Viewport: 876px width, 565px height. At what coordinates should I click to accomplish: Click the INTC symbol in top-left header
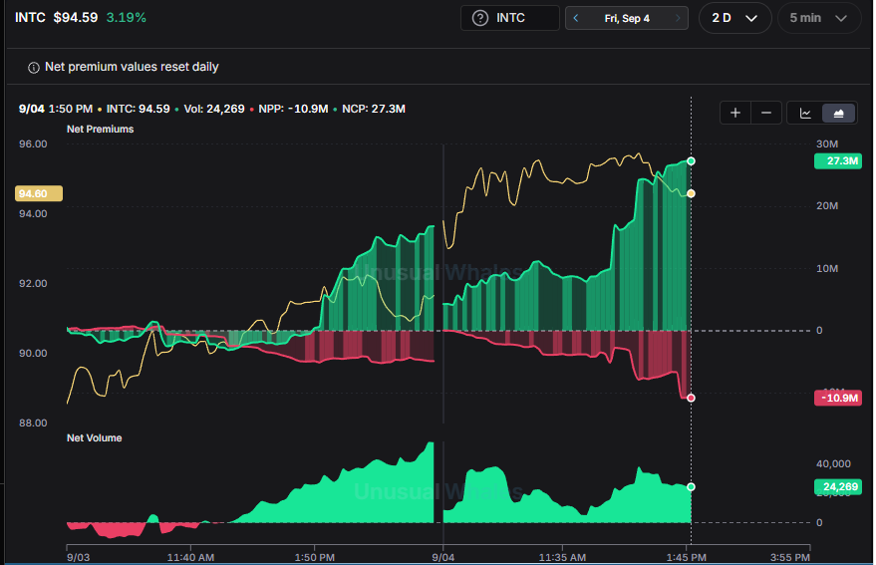pyautogui.click(x=30, y=17)
